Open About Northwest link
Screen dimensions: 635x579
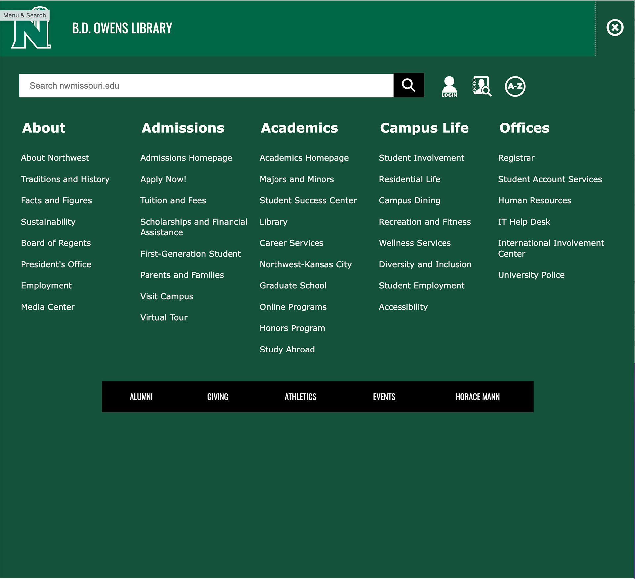(x=55, y=158)
